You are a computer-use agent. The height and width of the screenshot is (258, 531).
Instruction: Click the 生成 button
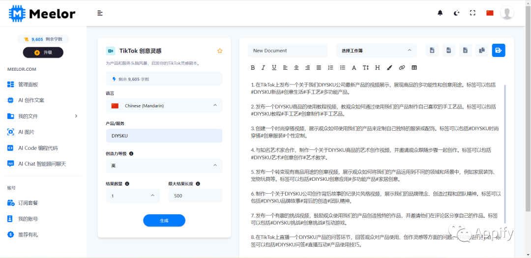click(164, 221)
